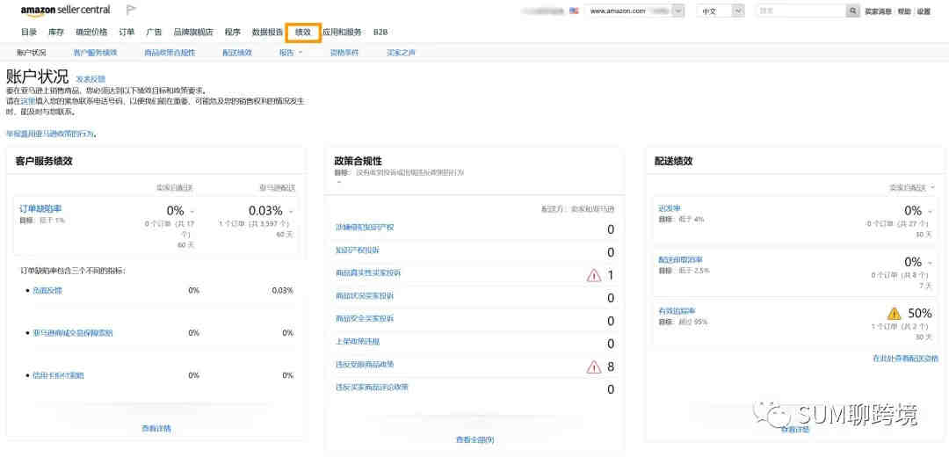The width and height of the screenshot is (949, 457).
Task: Open the B2B menu
Action: click(380, 33)
